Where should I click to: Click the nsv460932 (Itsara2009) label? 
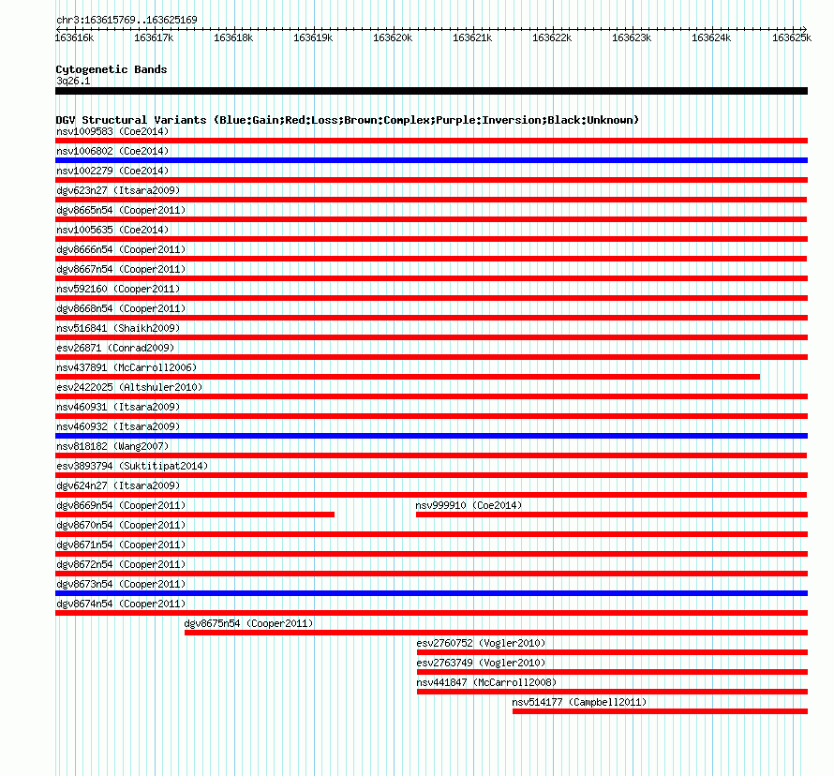click(x=118, y=426)
